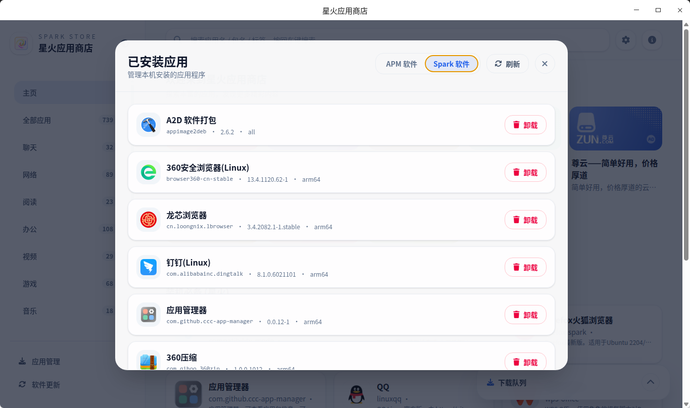Click the info circle icon
The width and height of the screenshot is (690, 408).
point(652,39)
